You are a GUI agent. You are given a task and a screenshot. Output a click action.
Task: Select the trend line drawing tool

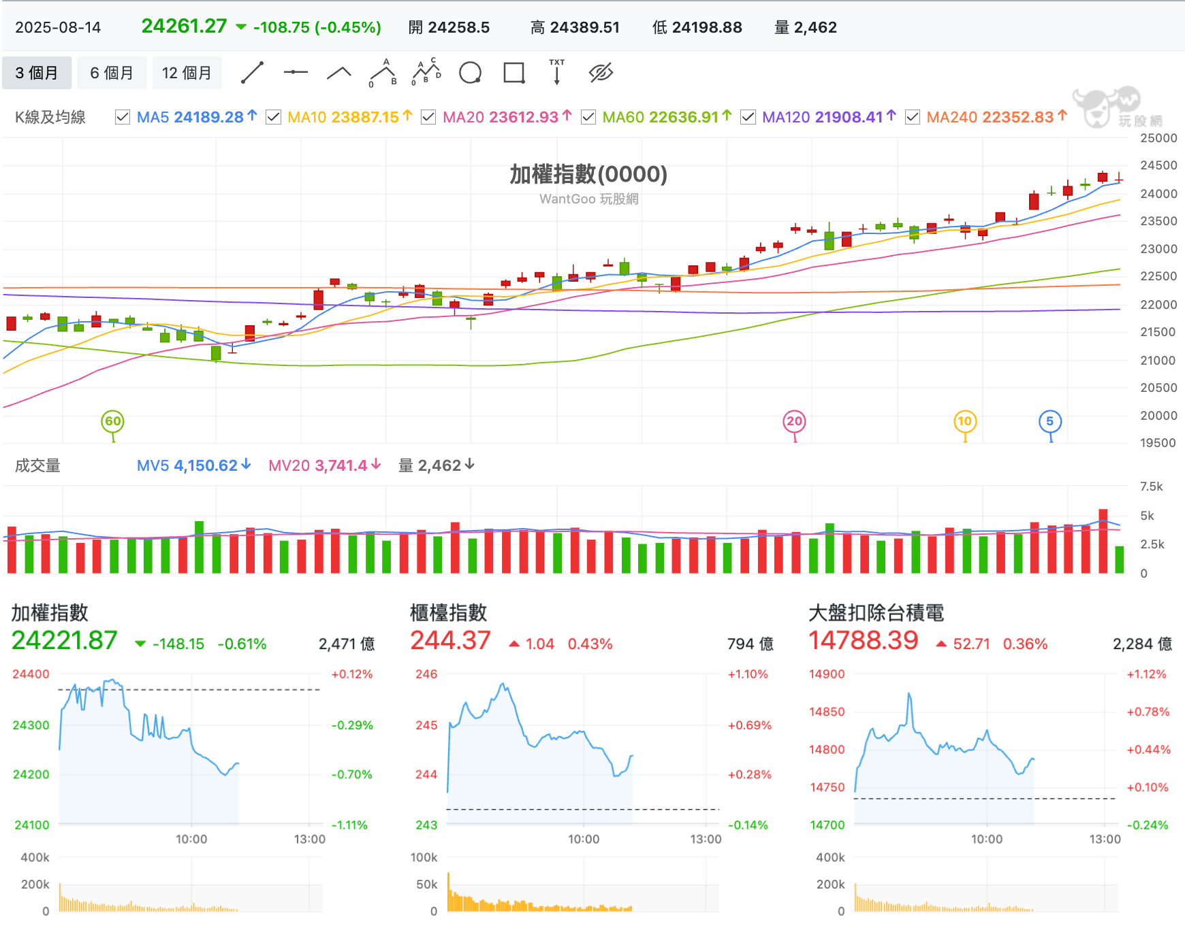point(252,73)
